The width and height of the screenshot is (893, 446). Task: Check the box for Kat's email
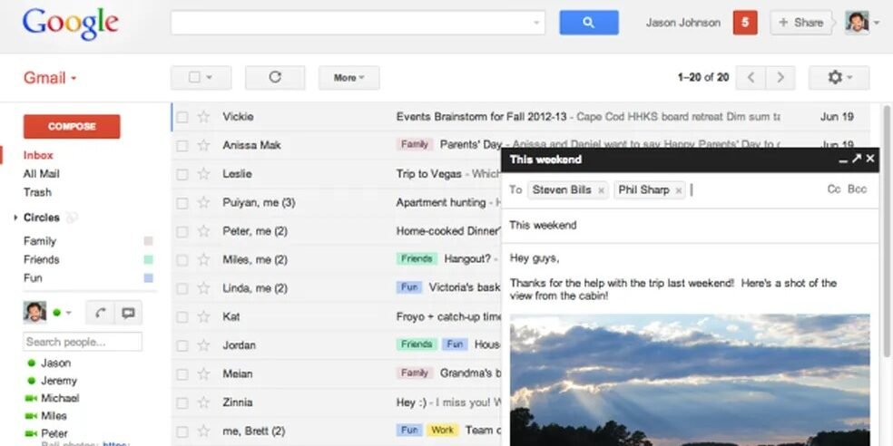coord(182,317)
